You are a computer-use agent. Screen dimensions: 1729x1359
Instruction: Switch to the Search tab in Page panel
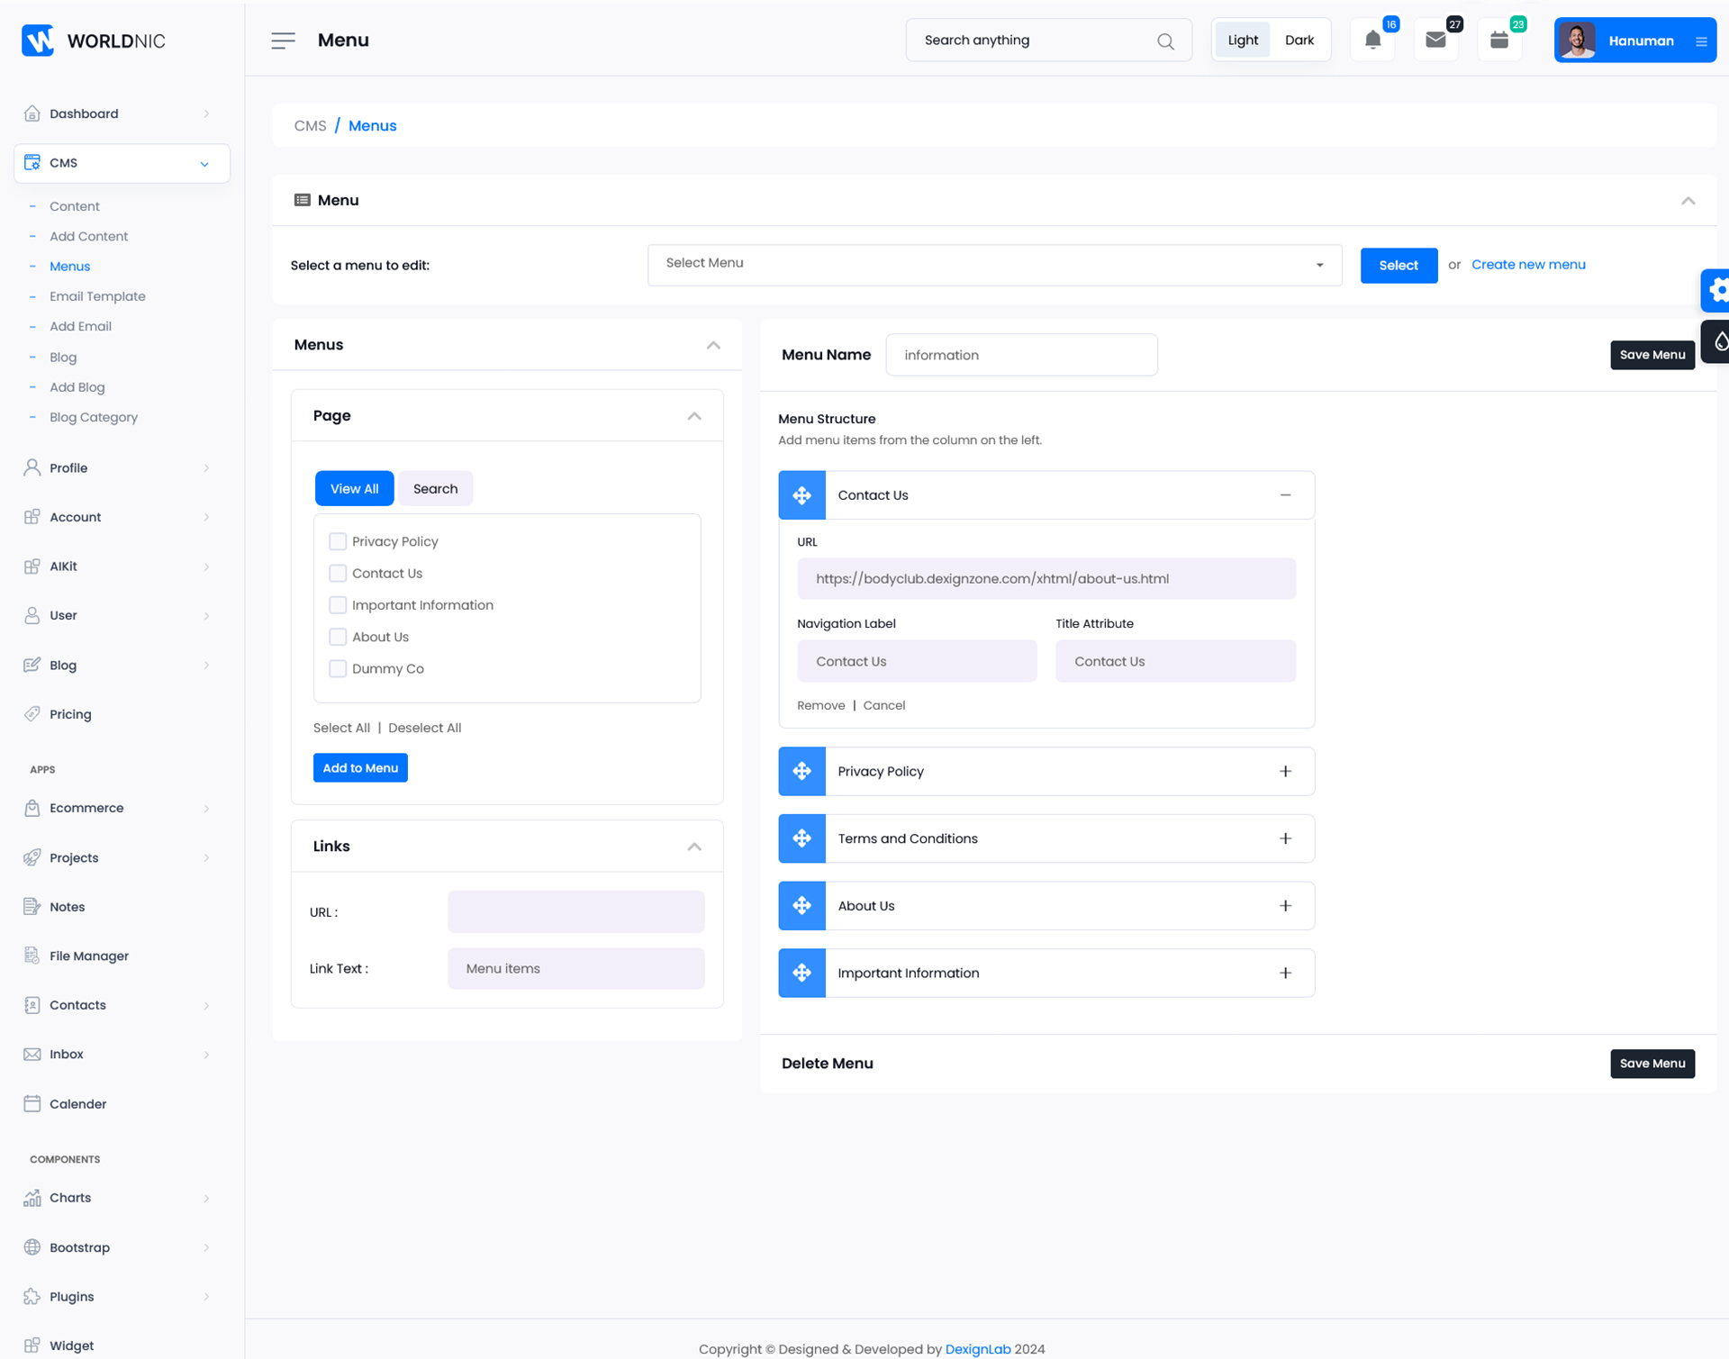point(435,488)
